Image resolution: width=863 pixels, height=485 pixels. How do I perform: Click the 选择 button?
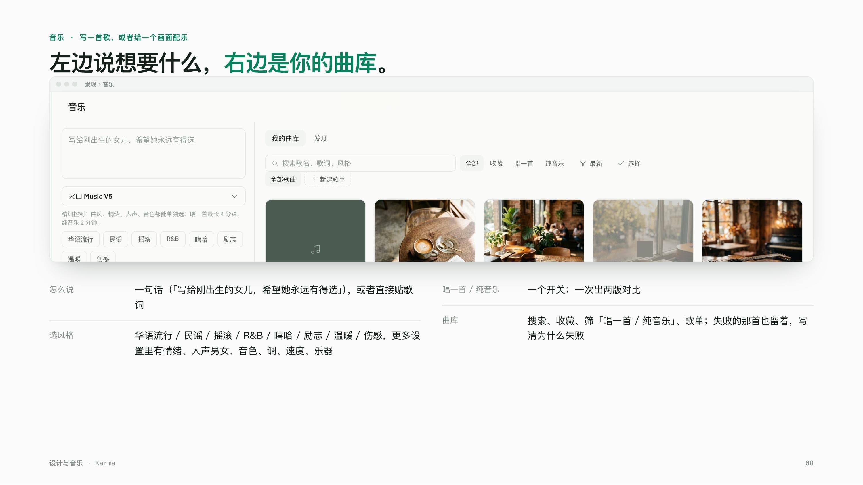click(629, 163)
